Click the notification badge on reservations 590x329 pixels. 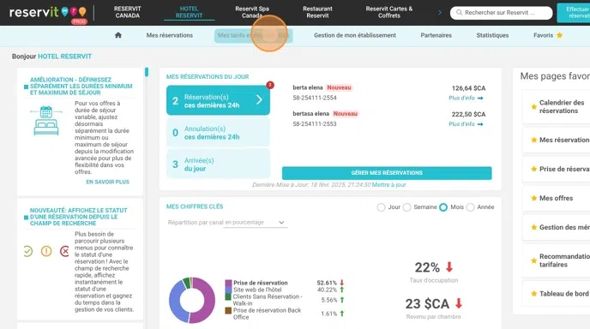pyautogui.click(x=270, y=85)
